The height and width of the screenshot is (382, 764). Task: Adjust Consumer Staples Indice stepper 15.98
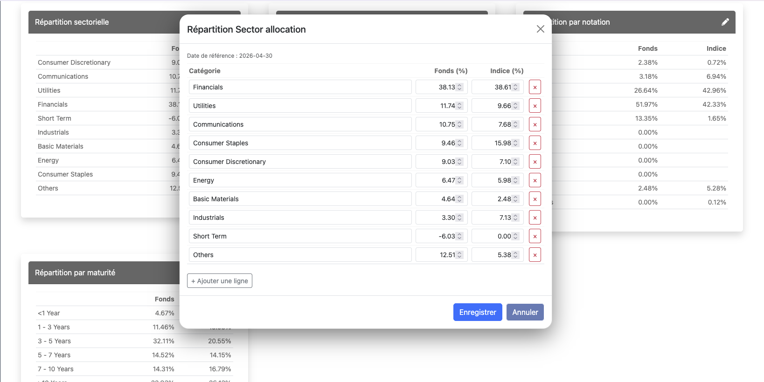[515, 143]
